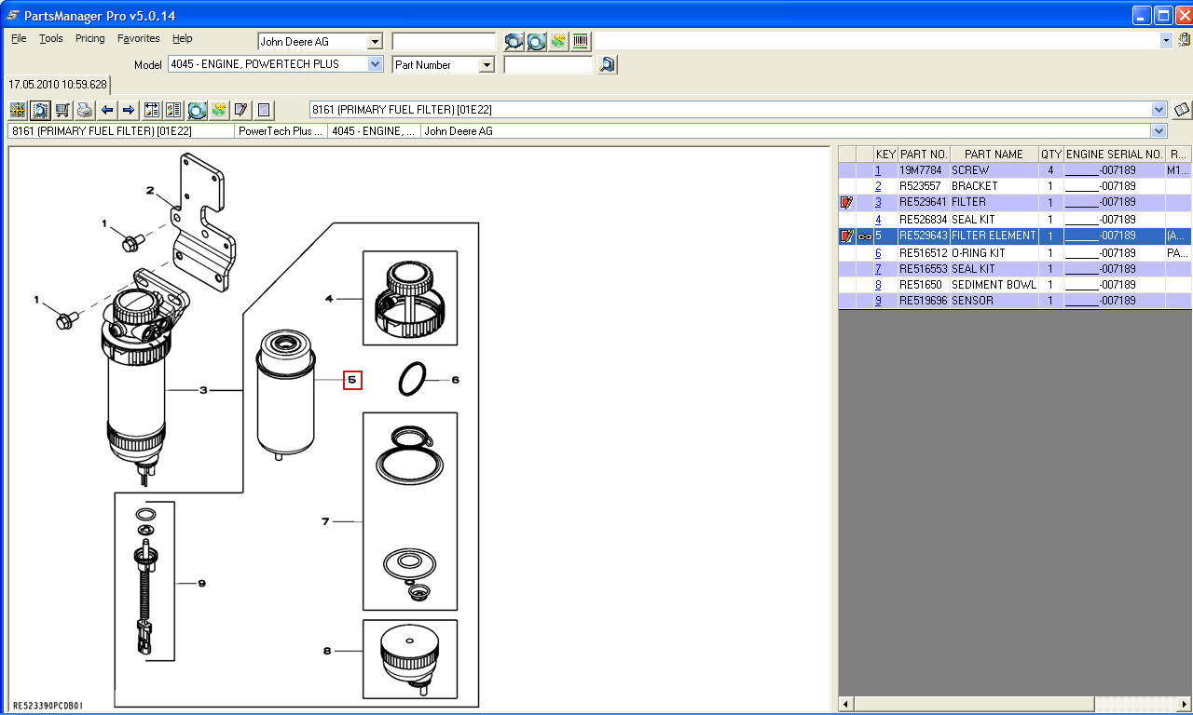The image size is (1193, 715).
Task: Expand the John Deere AG catalog dropdown
Action: (x=376, y=42)
